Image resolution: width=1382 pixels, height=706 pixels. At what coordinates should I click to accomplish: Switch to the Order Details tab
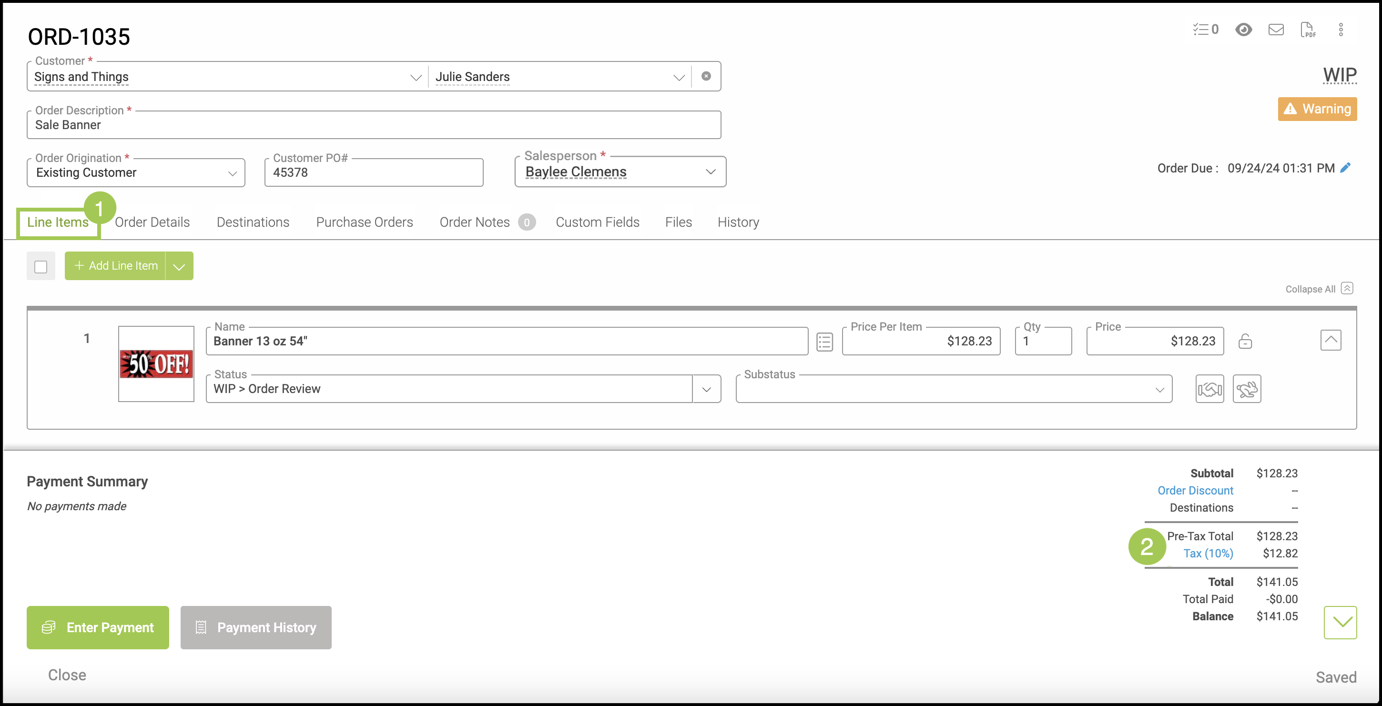click(152, 222)
